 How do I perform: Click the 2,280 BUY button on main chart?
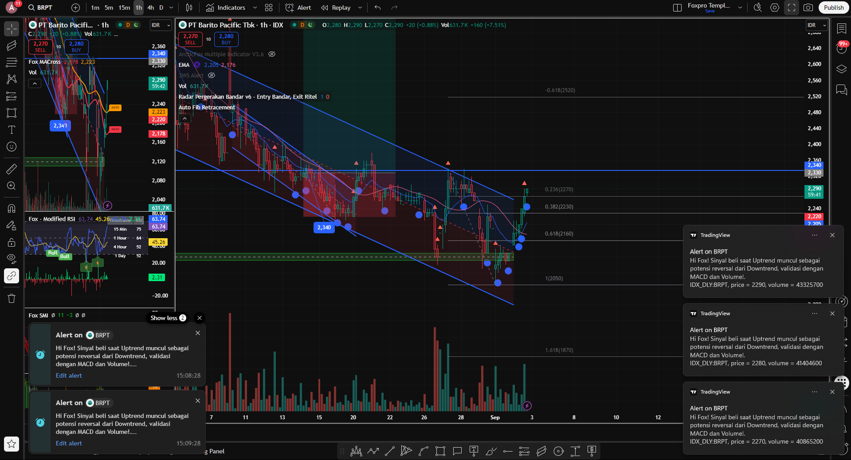point(226,39)
